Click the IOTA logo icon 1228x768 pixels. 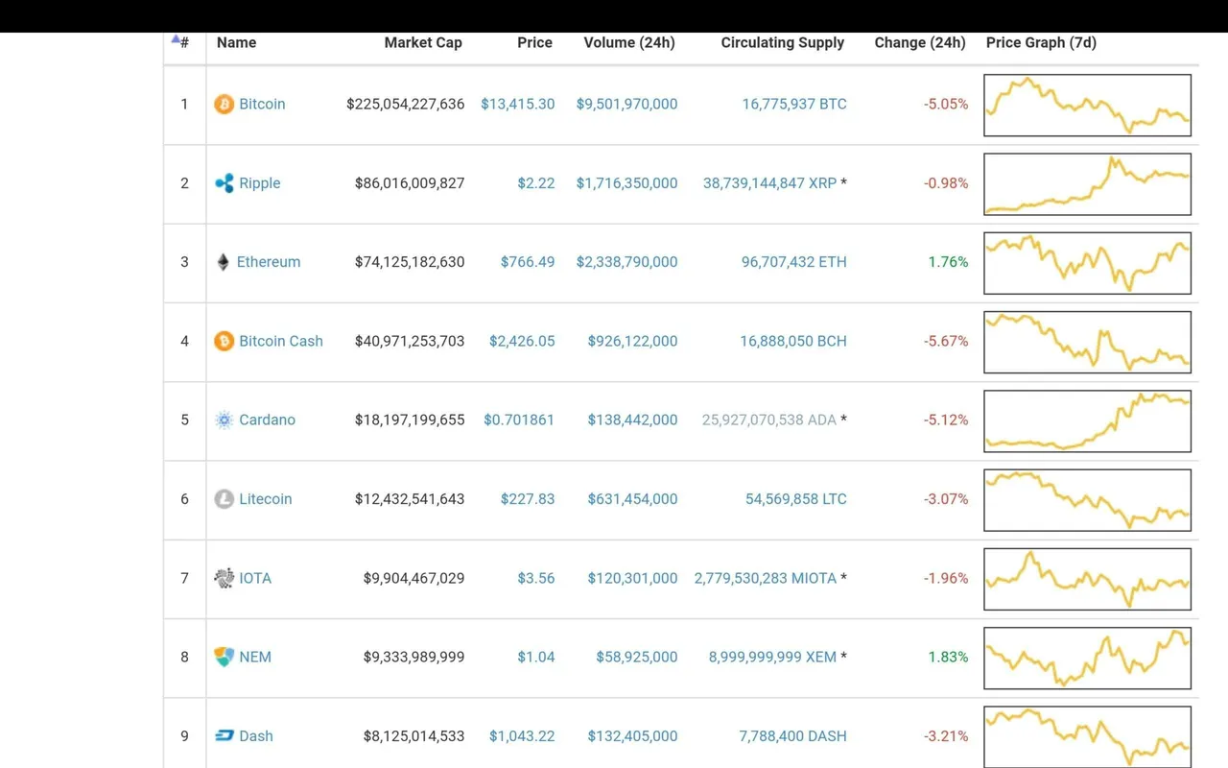point(224,578)
